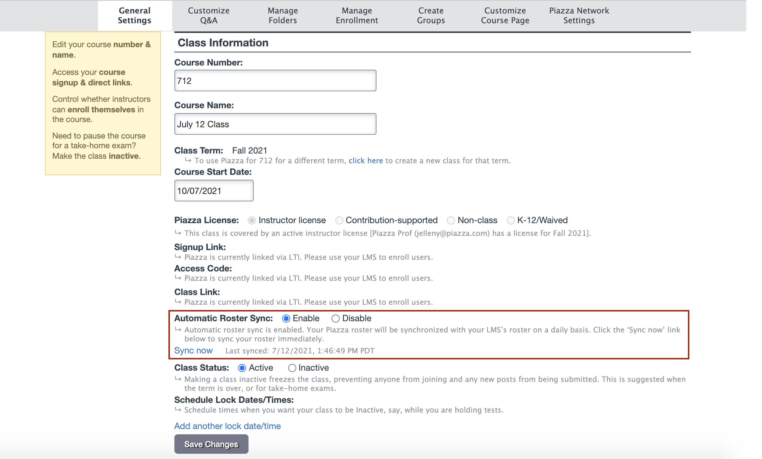Open Piazza Network Settings tab

[579, 15]
